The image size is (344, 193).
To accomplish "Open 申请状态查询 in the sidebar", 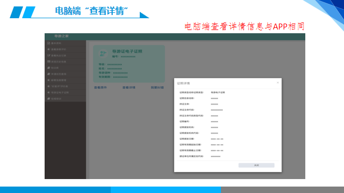I will click(x=65, y=74).
